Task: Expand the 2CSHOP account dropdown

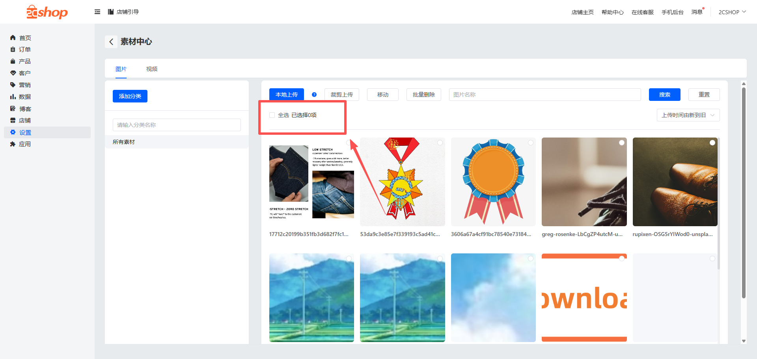Action: pos(732,12)
